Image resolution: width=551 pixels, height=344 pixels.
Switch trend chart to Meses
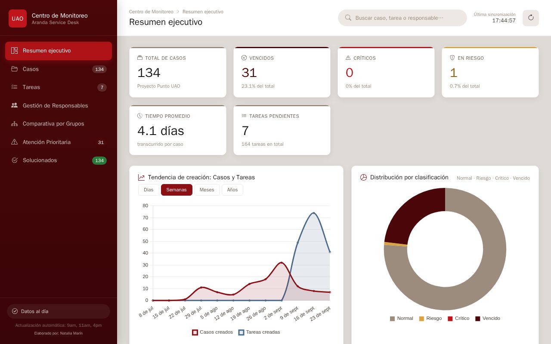click(x=207, y=190)
